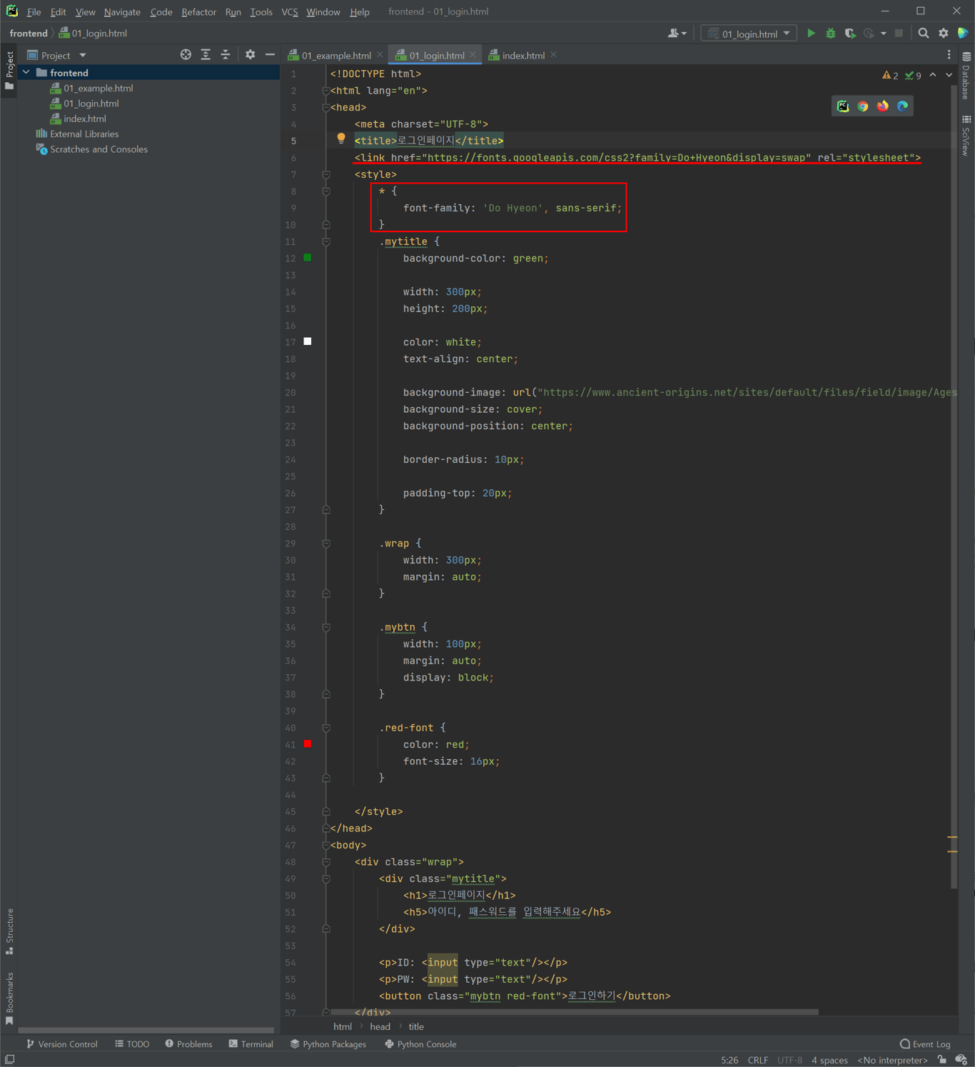
Task: Collapse all in the Project panel
Action: click(226, 55)
